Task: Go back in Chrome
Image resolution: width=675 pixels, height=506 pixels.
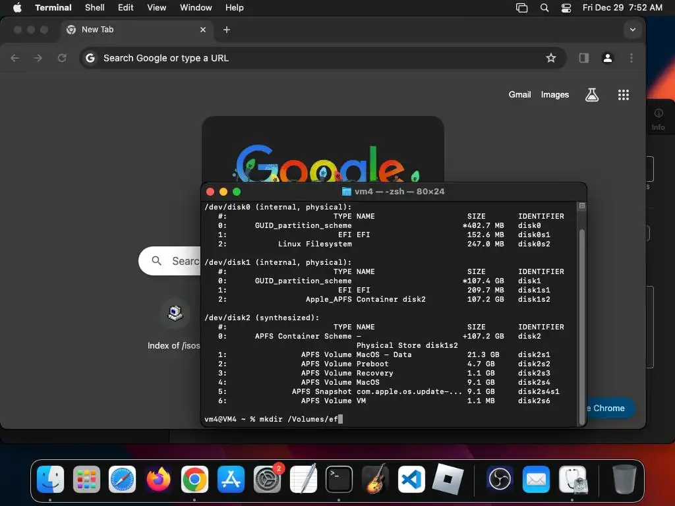Action: (x=15, y=58)
